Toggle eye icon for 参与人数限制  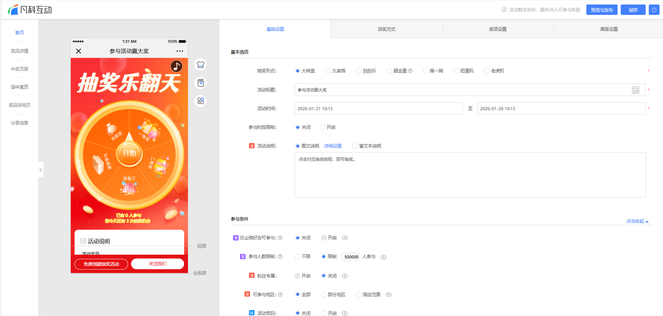pyautogui.click(x=384, y=257)
